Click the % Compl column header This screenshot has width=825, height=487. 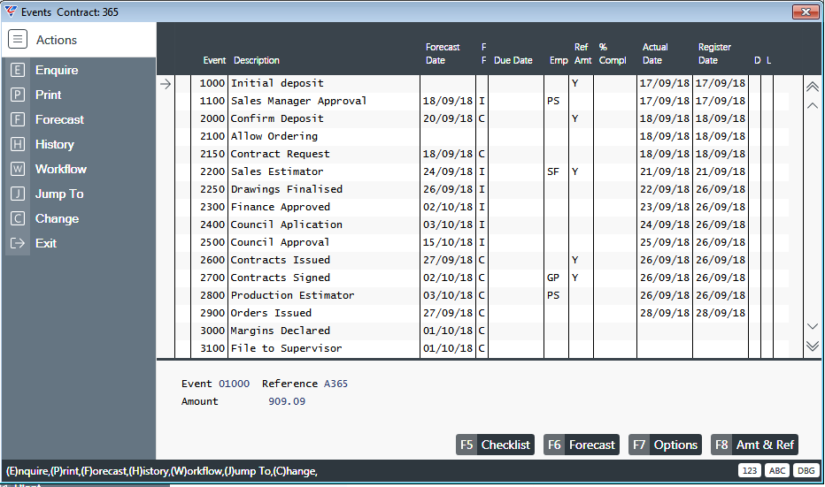[613, 54]
